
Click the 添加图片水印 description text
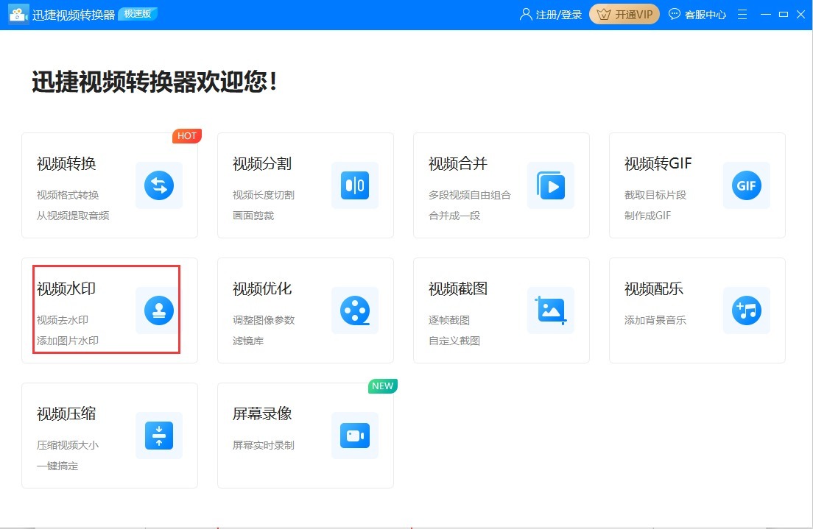[68, 341]
